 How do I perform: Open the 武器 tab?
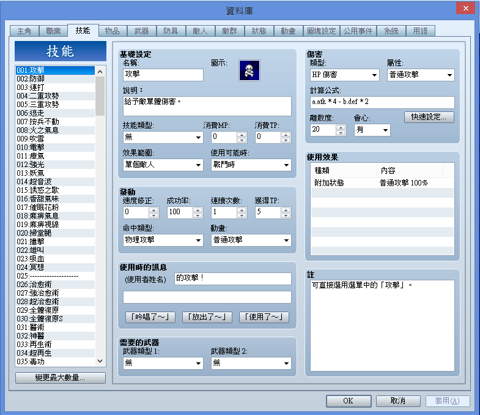(x=141, y=31)
